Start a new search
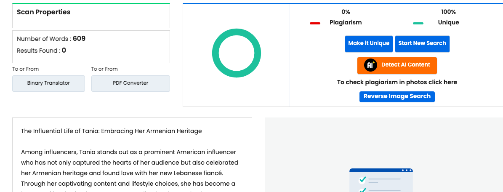Viewport: 503px width, 192px height. (422, 43)
